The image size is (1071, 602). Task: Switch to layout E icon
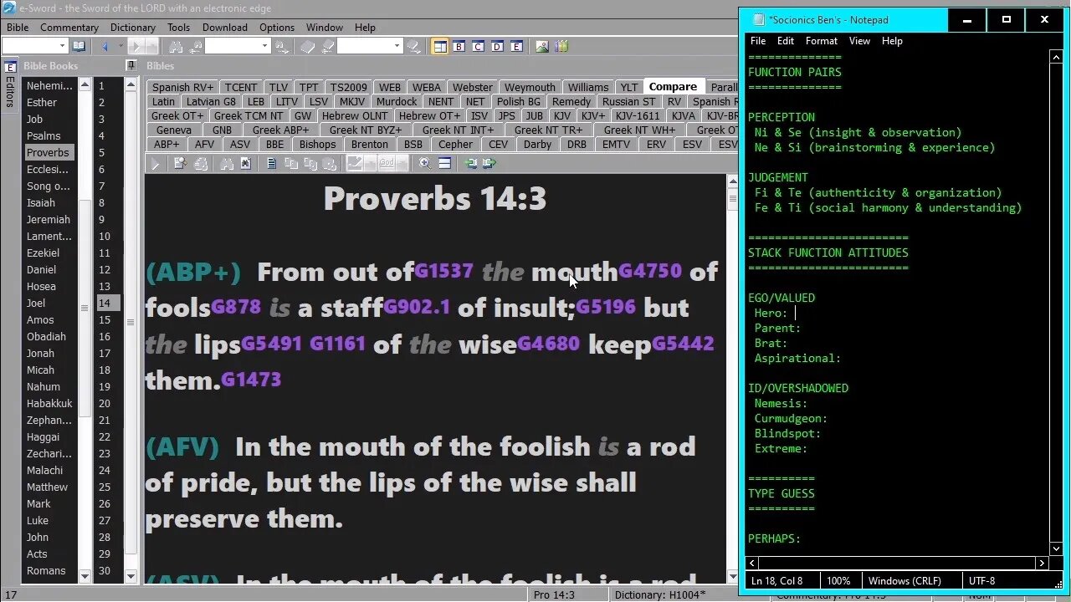[516, 46]
